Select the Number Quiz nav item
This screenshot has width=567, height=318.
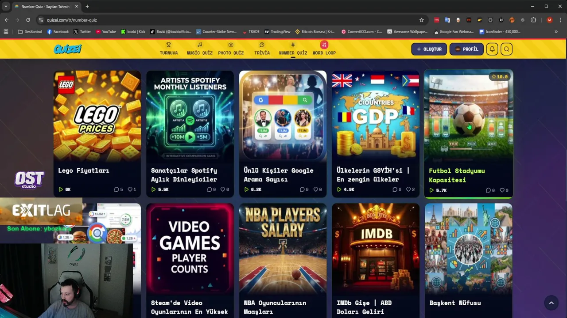click(x=293, y=49)
